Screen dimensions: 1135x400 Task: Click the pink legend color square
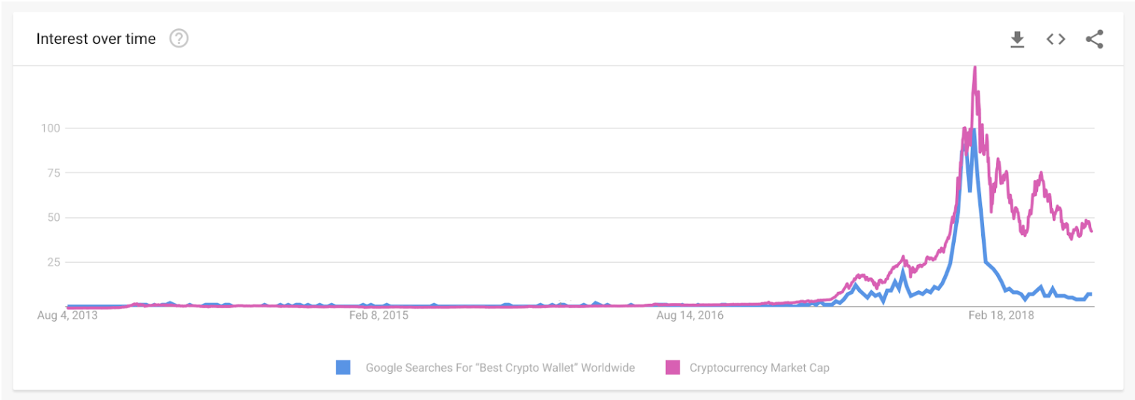coord(673,367)
